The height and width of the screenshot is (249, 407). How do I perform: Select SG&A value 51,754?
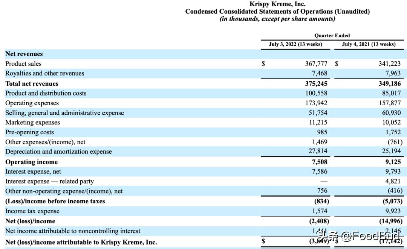[x=318, y=113]
